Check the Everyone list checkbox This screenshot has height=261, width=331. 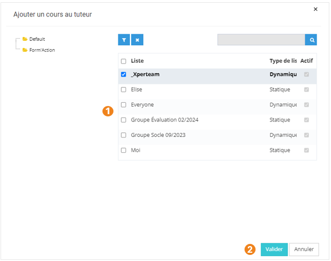[123, 104]
